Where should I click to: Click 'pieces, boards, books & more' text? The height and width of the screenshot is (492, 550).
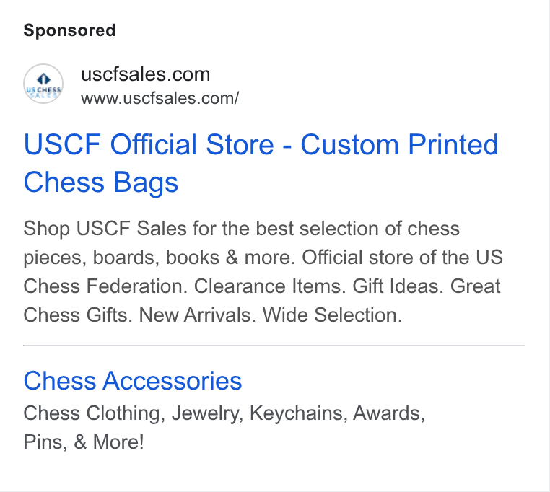coord(157,258)
